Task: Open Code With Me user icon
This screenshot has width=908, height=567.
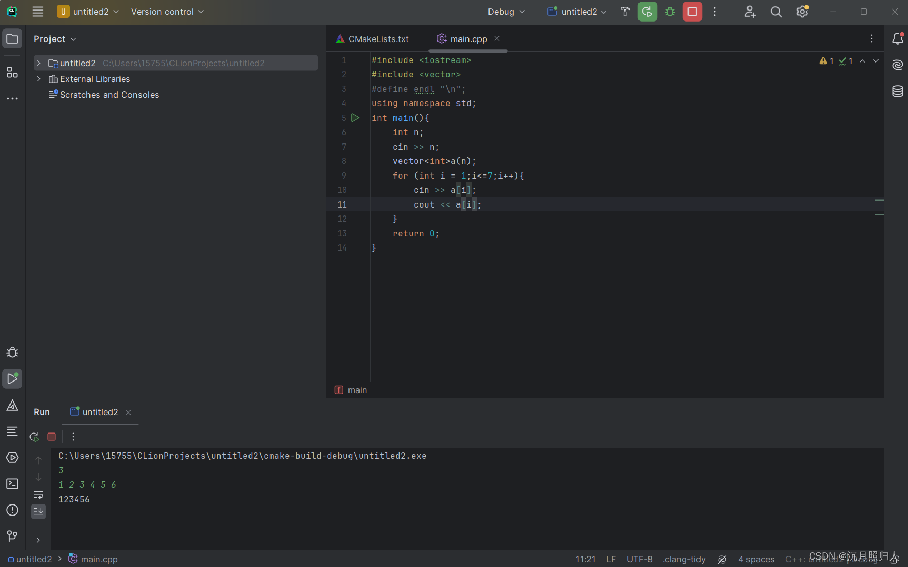Action: [x=750, y=12]
